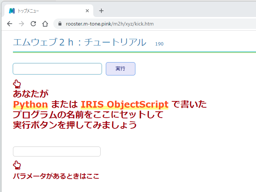
Task: Click the number 190 beside the heading
Action: (159, 44)
